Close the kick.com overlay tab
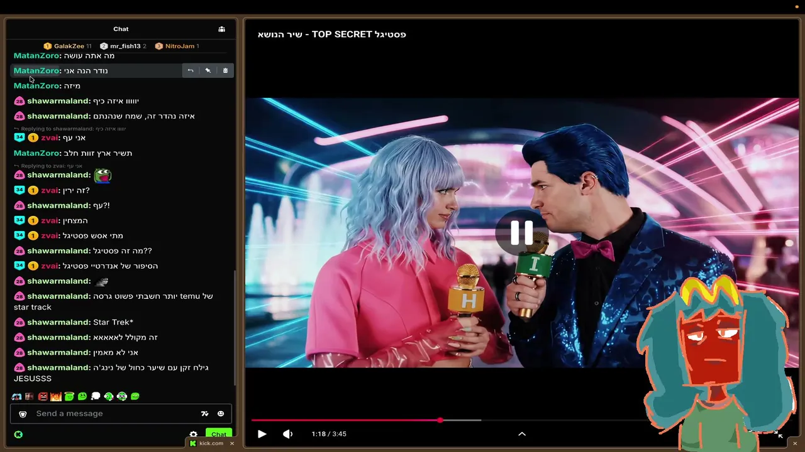 (231, 443)
